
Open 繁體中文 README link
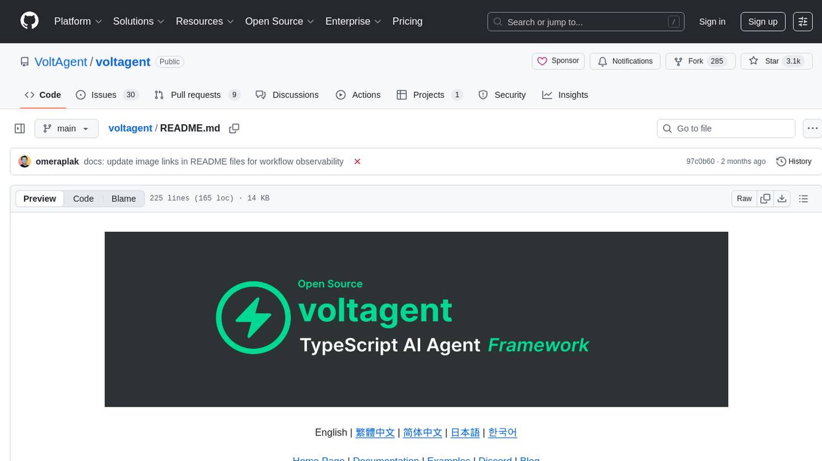coord(375,432)
